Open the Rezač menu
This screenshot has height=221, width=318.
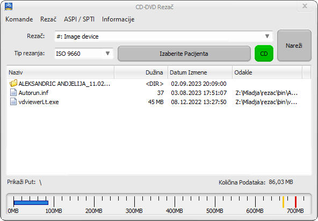(x=48, y=19)
